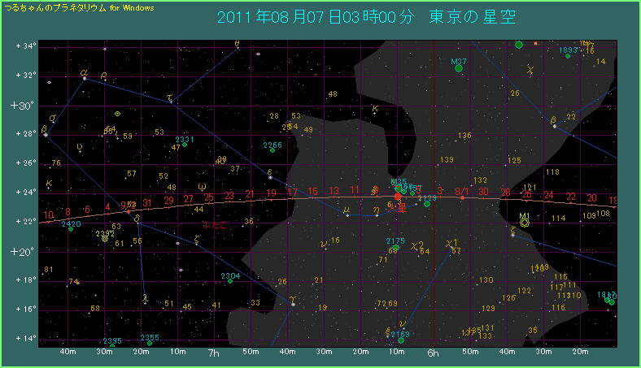641x368 pixels.
Task: Click the NGC 2175 green marker
Action: point(396,246)
